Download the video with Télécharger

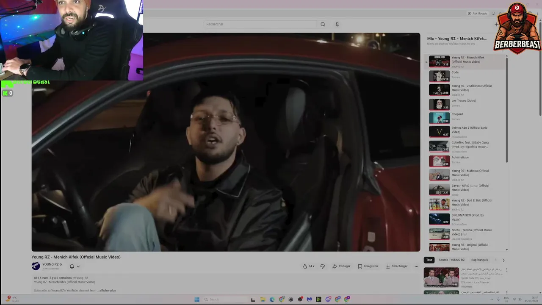396,266
